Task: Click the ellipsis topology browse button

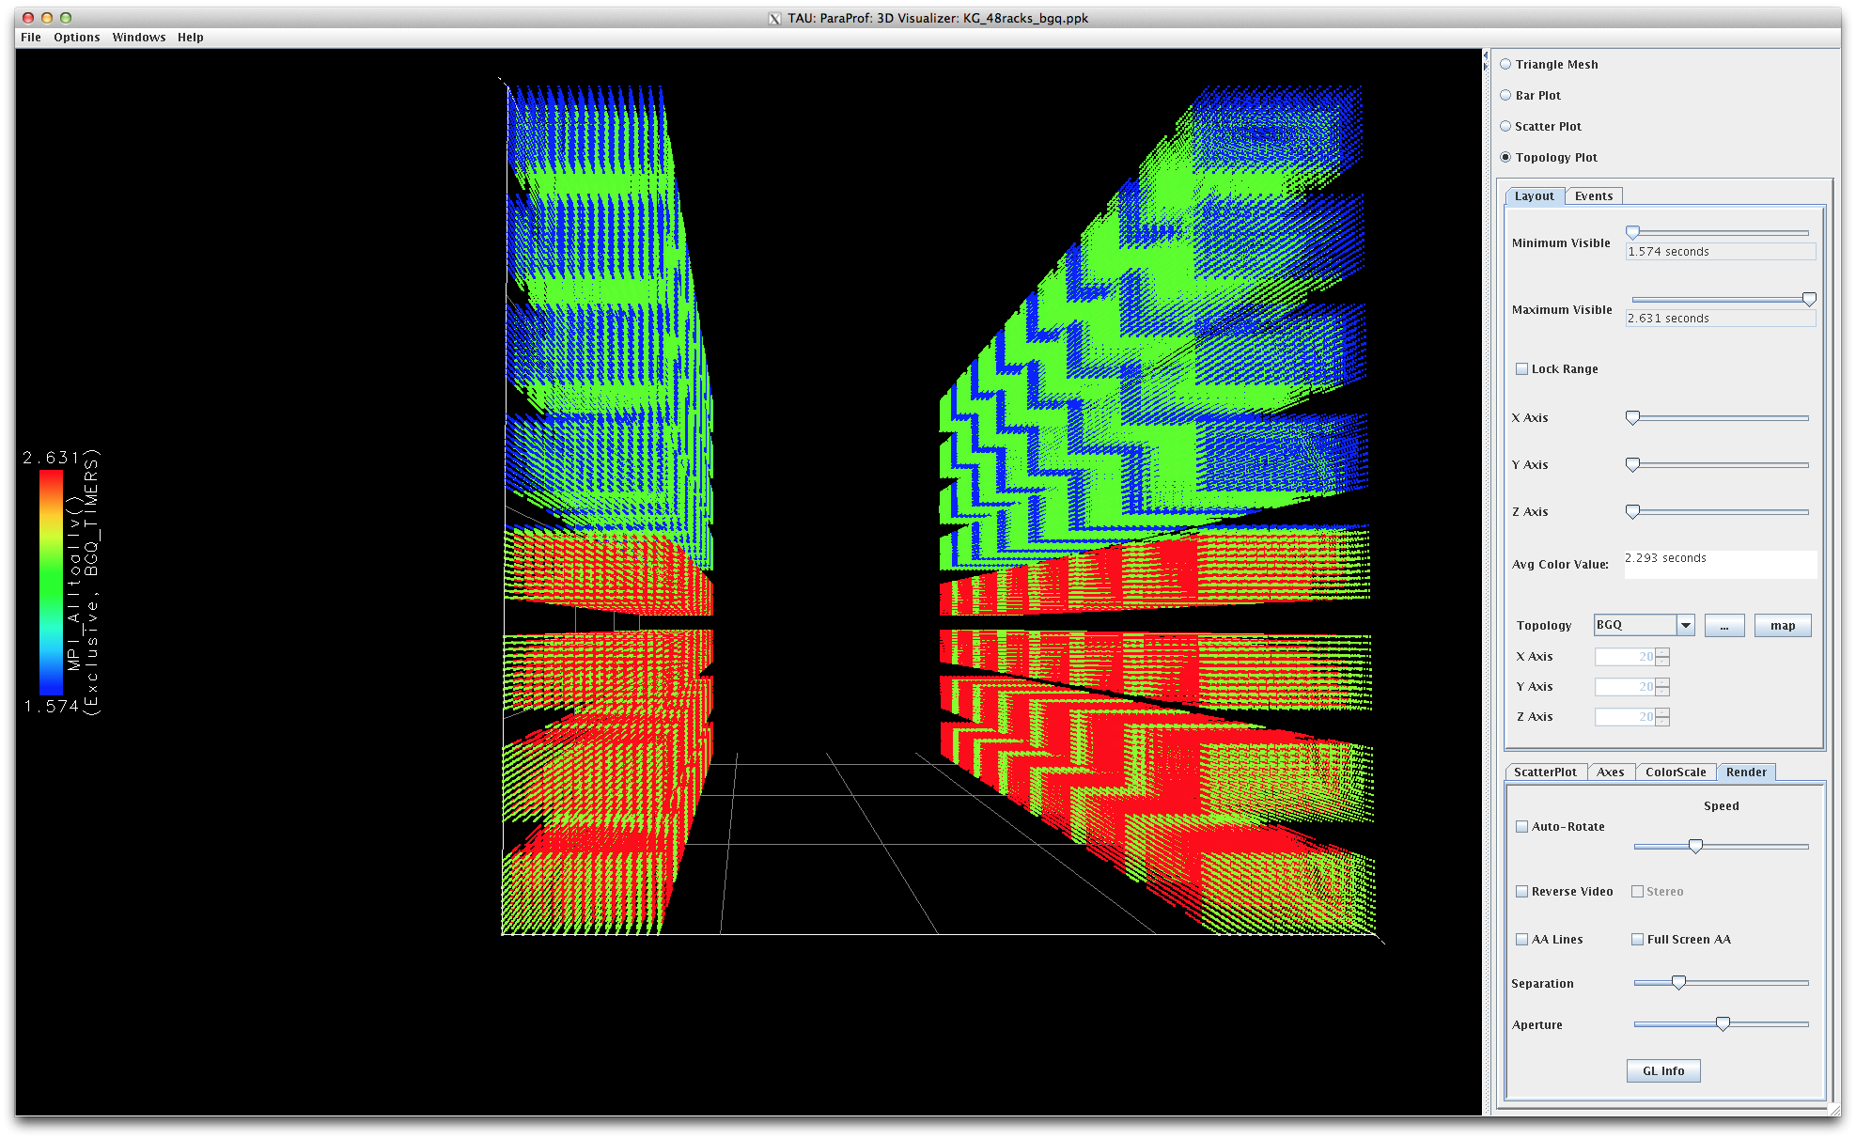Action: (1724, 626)
